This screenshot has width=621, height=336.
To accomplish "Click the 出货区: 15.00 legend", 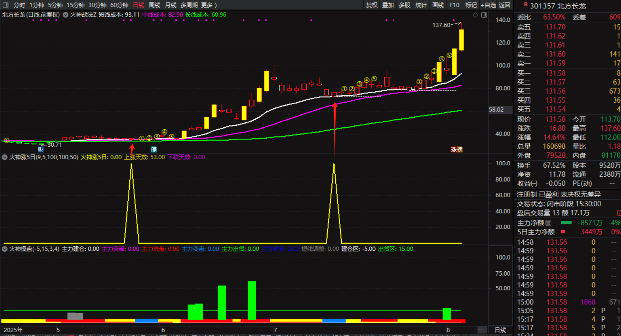I will coord(395,249).
